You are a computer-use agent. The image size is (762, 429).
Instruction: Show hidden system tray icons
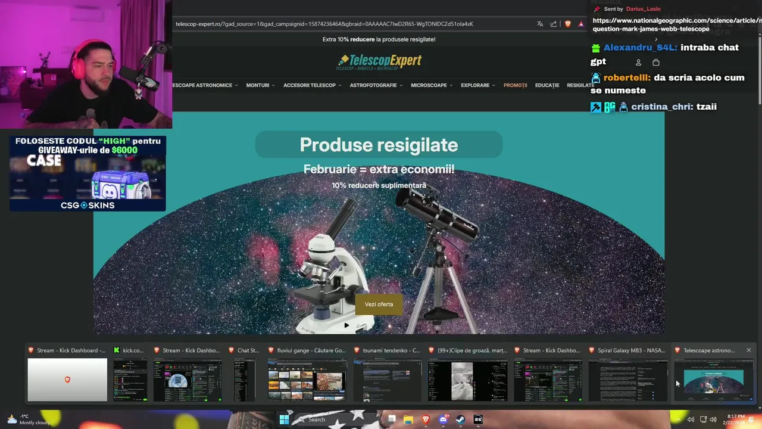point(677,419)
